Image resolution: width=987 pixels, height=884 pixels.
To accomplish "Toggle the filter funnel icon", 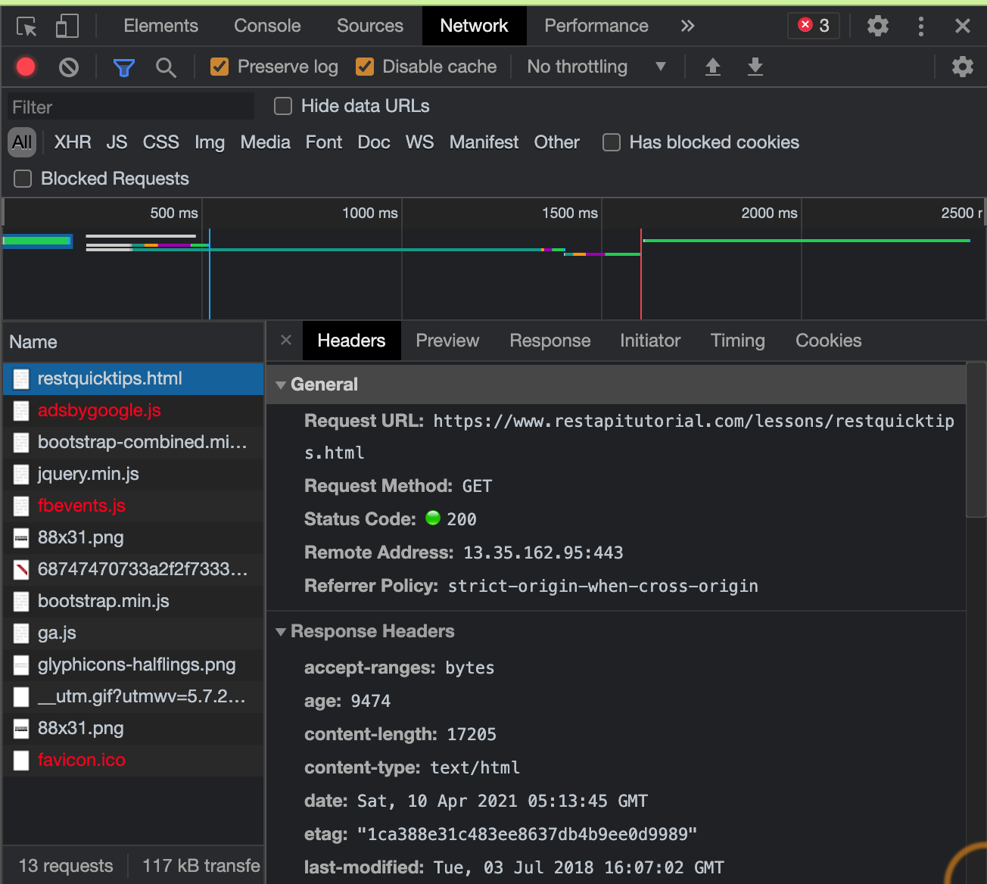I will 123,67.
